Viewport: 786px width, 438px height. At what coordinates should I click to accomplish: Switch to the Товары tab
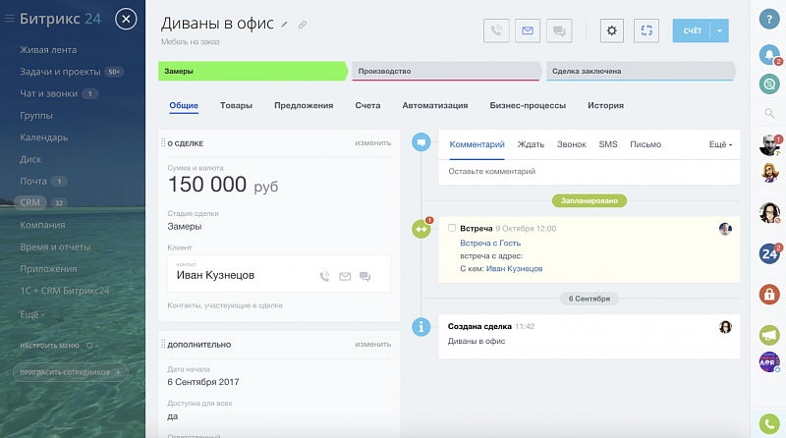click(x=236, y=105)
